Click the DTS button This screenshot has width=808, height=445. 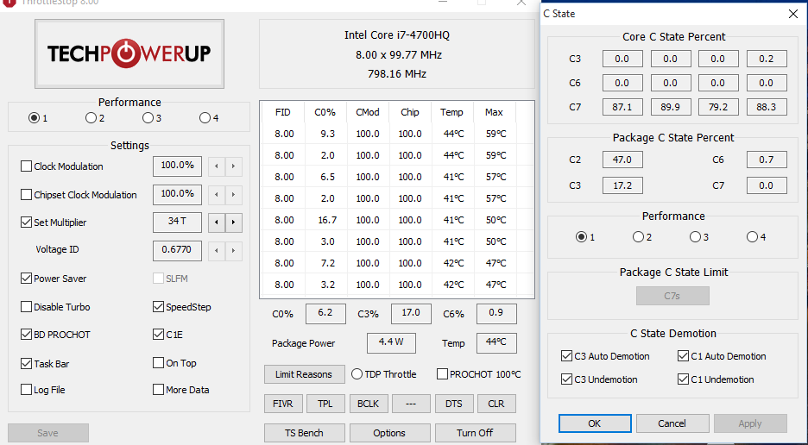(454, 404)
